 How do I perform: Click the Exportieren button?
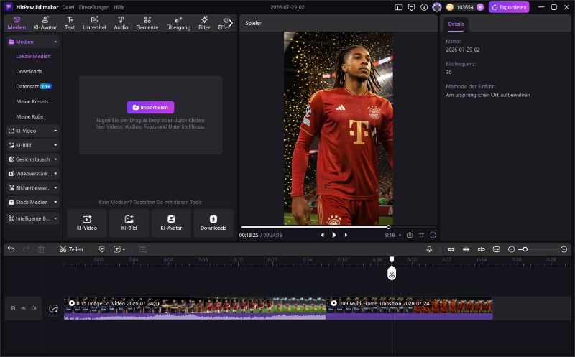pos(509,7)
